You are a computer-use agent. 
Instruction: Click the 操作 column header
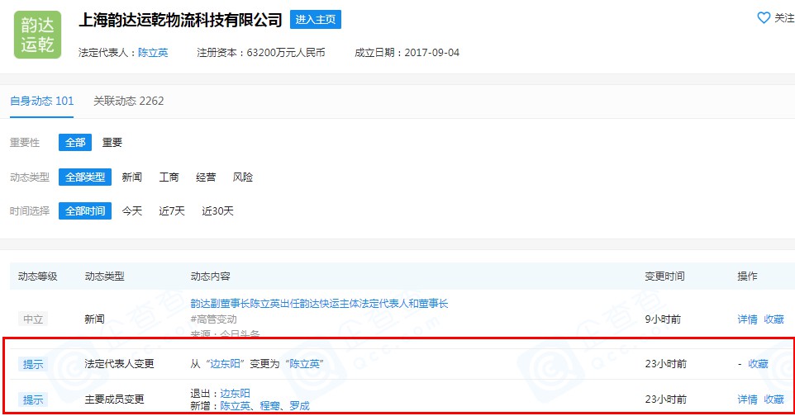click(747, 277)
